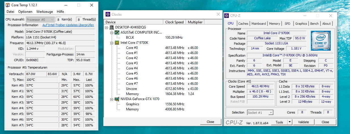Click the Bus Speed 100.29 MHz field
The width and height of the screenshot is (350, 134).
click(x=261, y=97)
